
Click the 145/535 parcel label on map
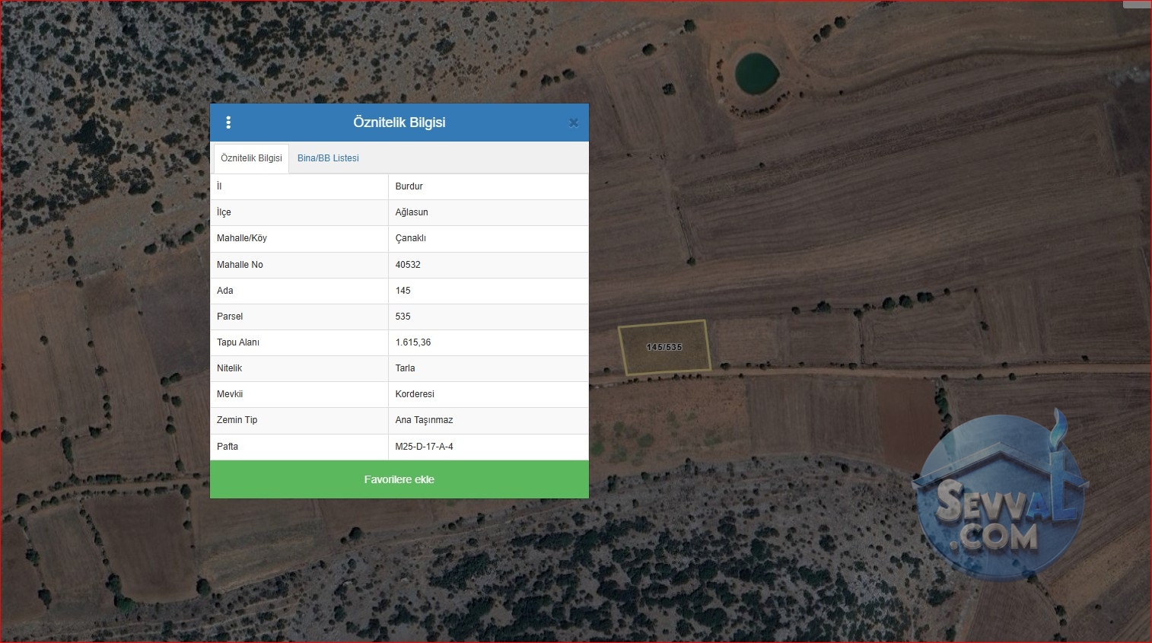pos(664,347)
